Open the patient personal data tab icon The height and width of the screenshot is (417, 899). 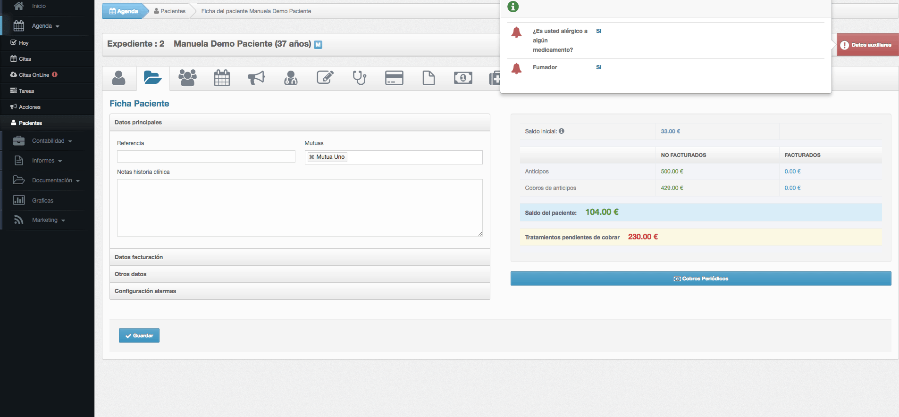[x=118, y=78]
